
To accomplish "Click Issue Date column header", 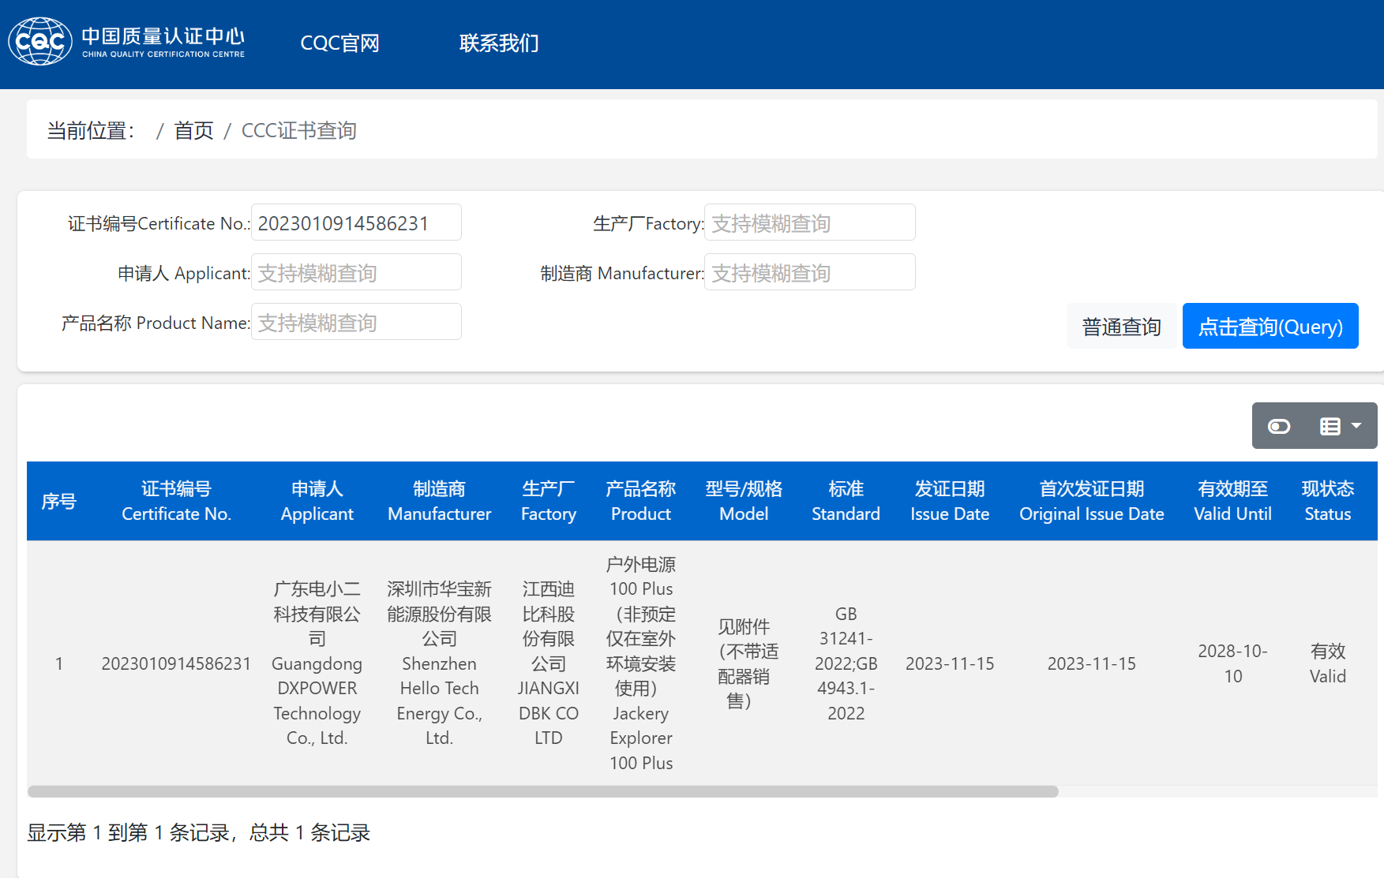I will [950, 501].
